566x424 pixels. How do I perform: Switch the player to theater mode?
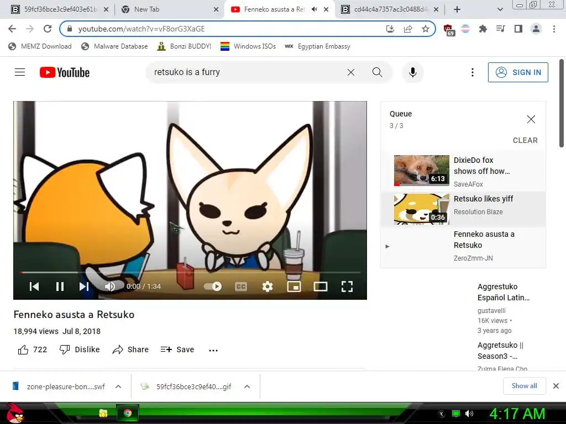(x=320, y=287)
